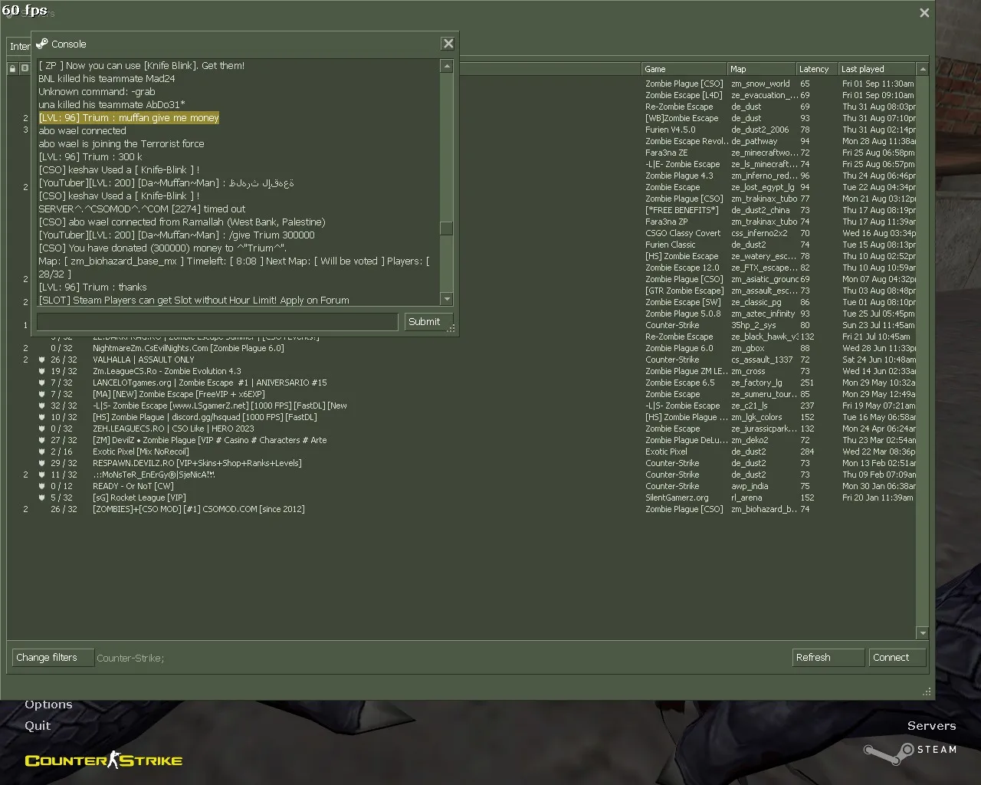Viewport: 981px width, 785px height.
Task: Sort servers by Map column header
Action: tap(760, 69)
